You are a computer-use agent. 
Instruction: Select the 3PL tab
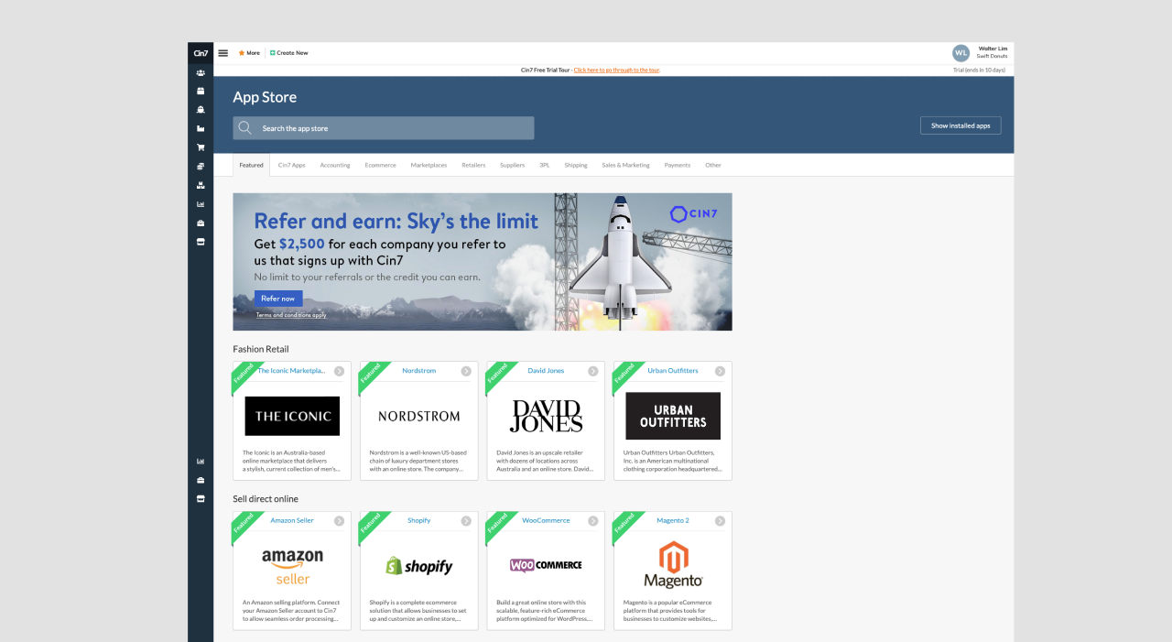coord(545,166)
